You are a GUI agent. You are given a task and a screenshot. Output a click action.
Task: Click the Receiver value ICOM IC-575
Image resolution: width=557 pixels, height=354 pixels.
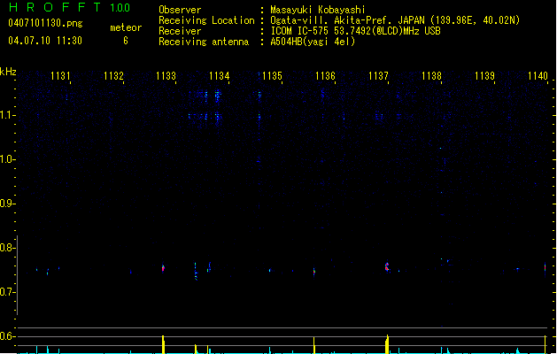click(300, 31)
